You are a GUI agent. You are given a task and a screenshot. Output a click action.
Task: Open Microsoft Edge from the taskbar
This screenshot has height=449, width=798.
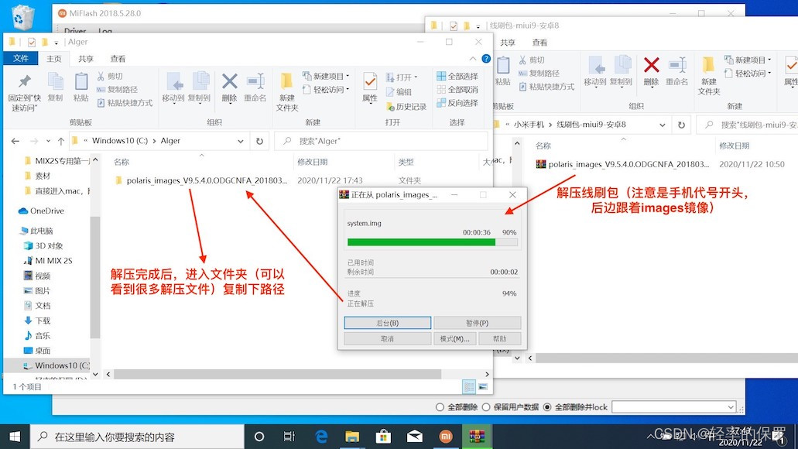tap(321, 437)
